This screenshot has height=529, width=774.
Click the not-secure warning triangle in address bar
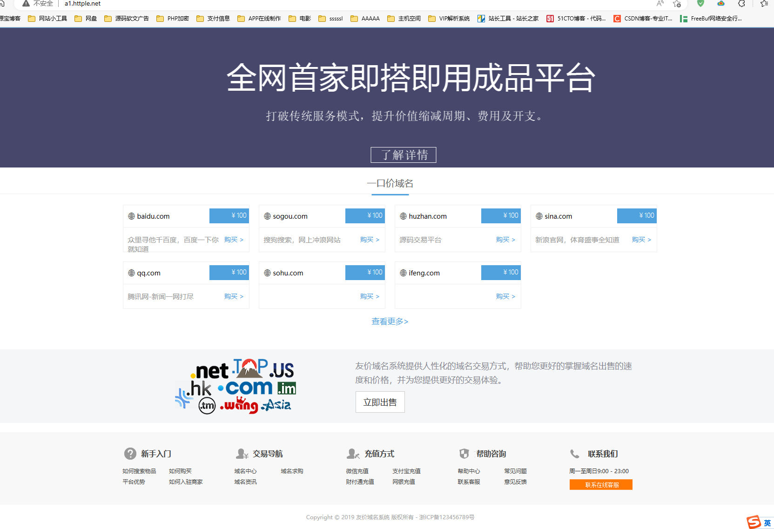[26, 3]
